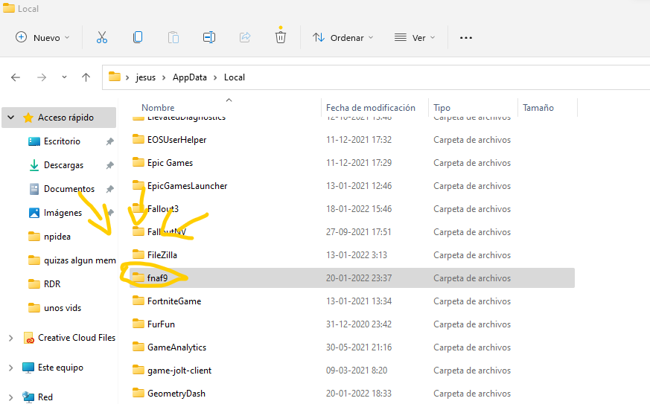Select the EpicGamesLauncher folder
650x404 pixels.
pyautogui.click(x=188, y=186)
